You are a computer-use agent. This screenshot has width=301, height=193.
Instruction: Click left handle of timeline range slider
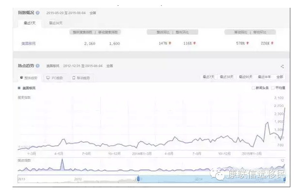click(138, 179)
